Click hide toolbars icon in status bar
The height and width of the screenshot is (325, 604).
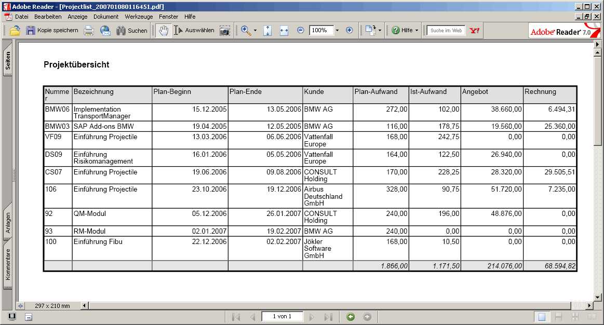pos(29,317)
